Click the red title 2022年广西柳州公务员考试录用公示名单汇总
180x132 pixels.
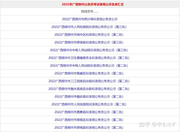pyautogui.click(x=93, y=4)
